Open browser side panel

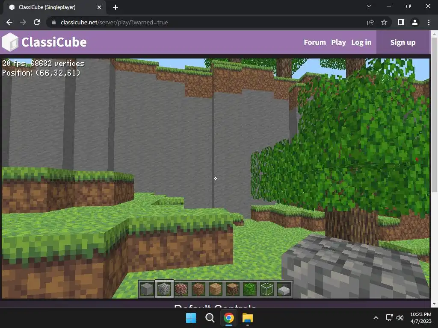pyautogui.click(x=401, y=22)
